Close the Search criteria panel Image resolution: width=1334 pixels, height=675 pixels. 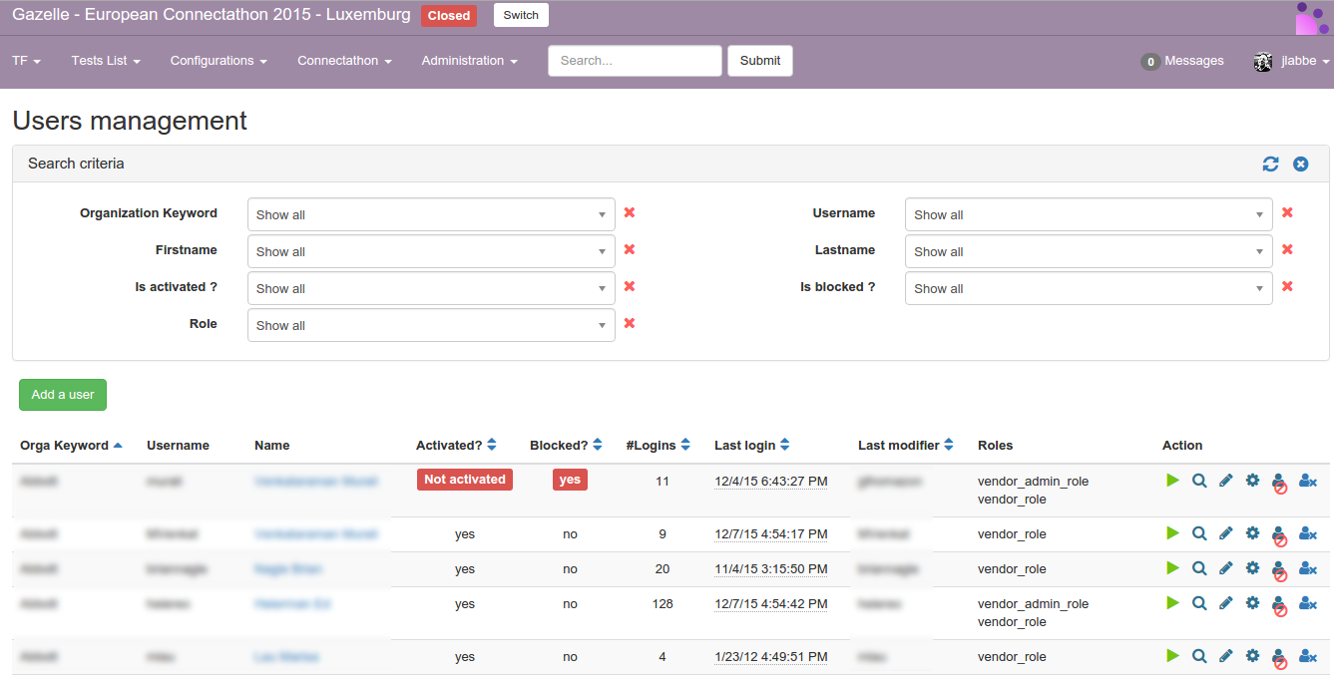click(1301, 164)
